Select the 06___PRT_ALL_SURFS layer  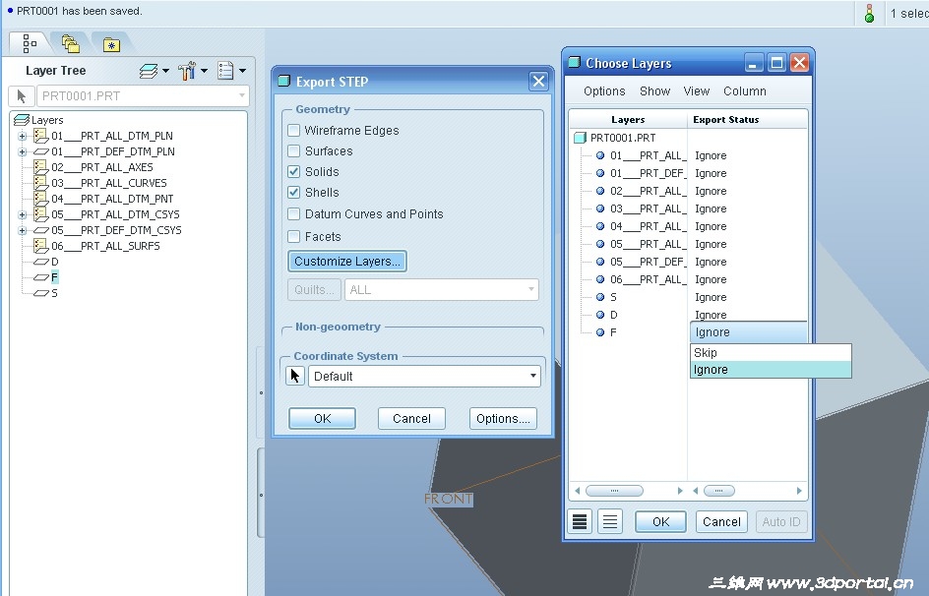(x=105, y=246)
